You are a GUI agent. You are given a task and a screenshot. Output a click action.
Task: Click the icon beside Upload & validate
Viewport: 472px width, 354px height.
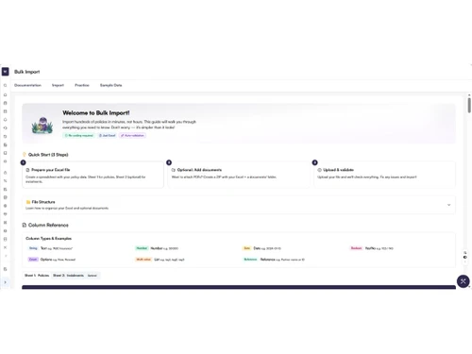pos(319,170)
